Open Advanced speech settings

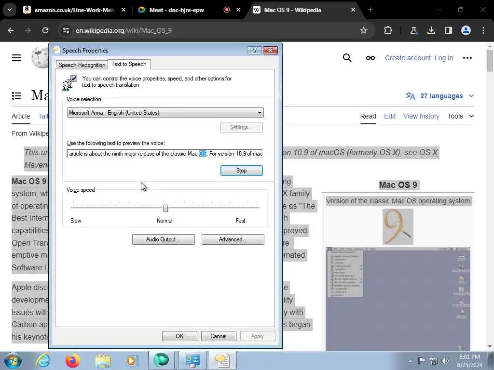point(233,239)
